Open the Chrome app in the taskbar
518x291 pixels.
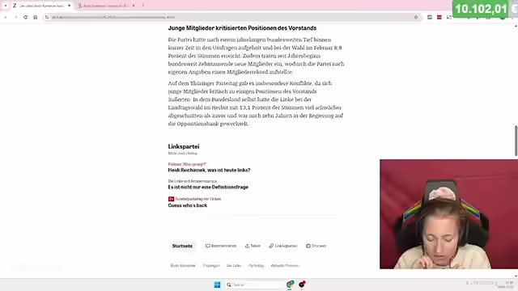pos(290,285)
